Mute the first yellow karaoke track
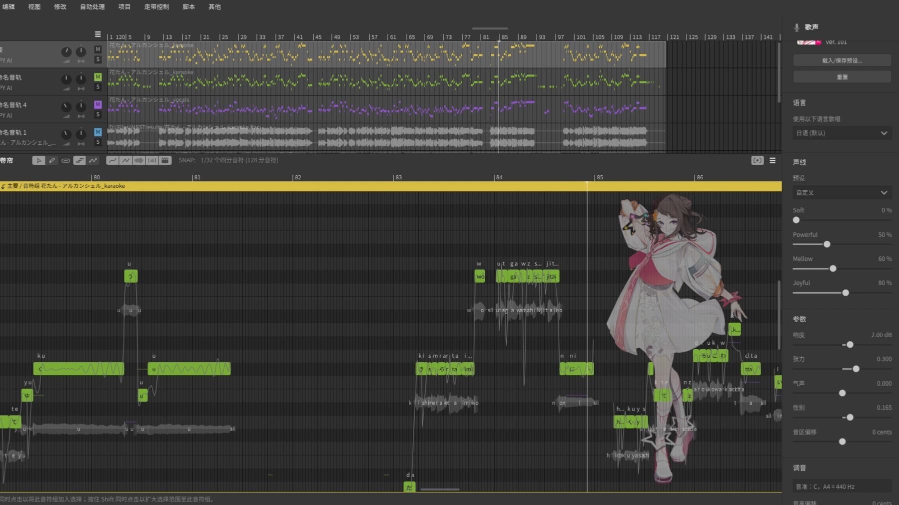The width and height of the screenshot is (899, 505). 98,49
